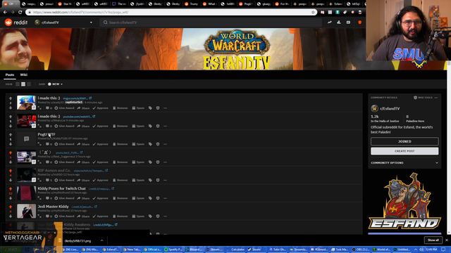
Task: Share the 'Kiddy Poses for Twitch Chat' post
Action: [83, 198]
